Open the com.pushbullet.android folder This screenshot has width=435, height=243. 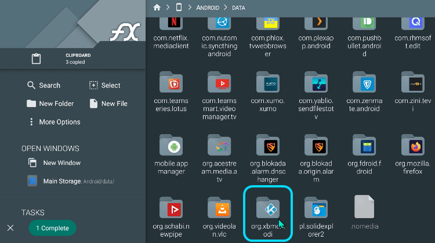364,37
